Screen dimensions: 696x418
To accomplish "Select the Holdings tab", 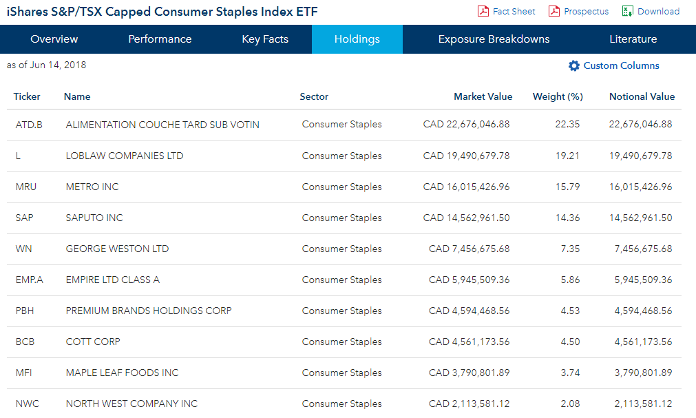I will 357,39.
